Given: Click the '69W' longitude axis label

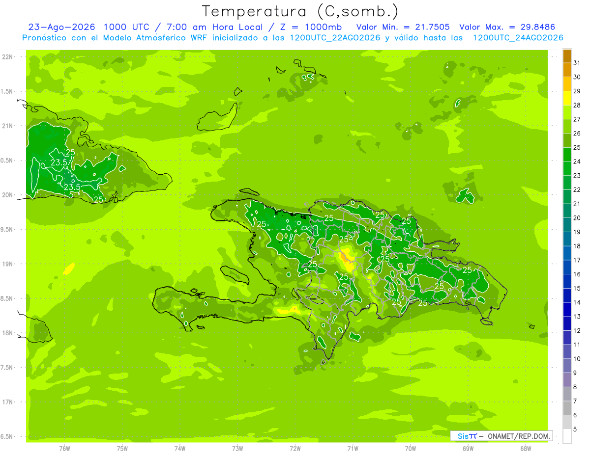Looking at the screenshot, I should (x=468, y=448).
